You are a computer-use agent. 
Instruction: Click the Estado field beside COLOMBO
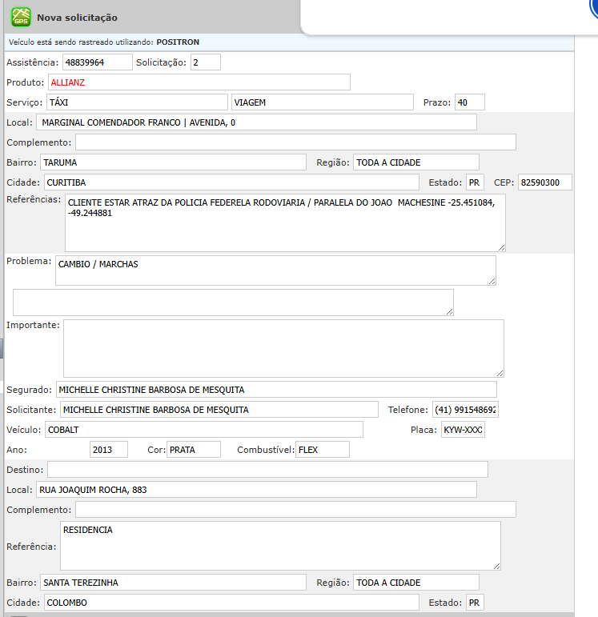click(x=475, y=603)
